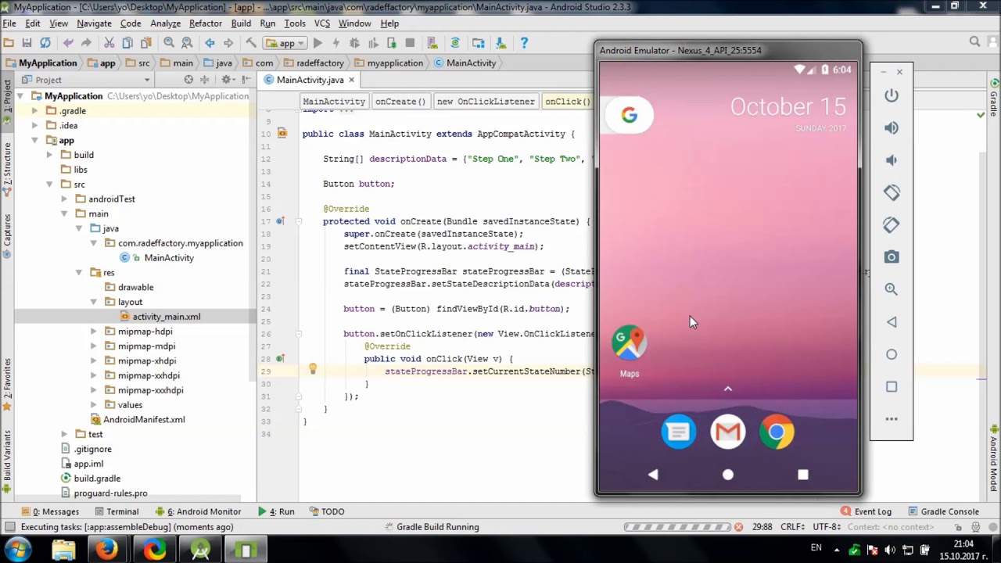Toggle the Build Variants tool window
The height and width of the screenshot is (563, 1001).
(7, 461)
